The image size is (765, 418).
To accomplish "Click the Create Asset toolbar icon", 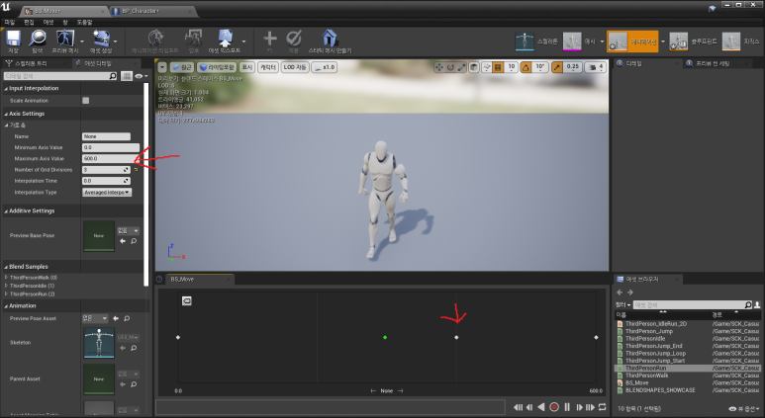I will click(x=101, y=41).
